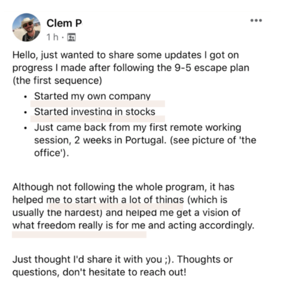The width and height of the screenshot is (287, 293).
Task: Click the "Although not following the whole program" line
Action: click(123, 187)
